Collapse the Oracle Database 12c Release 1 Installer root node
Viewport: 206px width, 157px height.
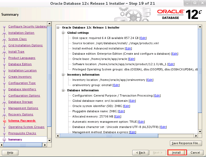[58, 28]
